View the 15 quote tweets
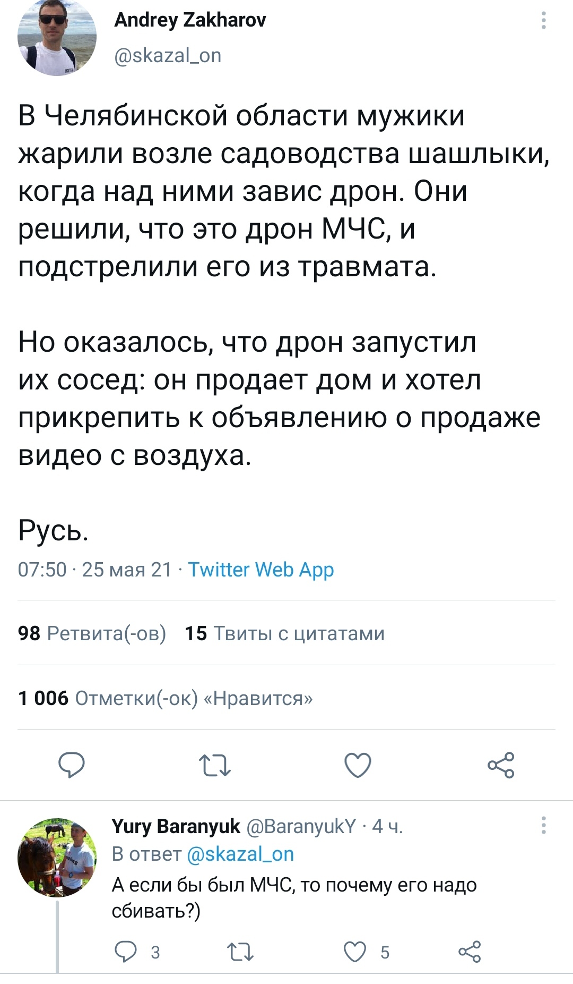 [x=284, y=633]
